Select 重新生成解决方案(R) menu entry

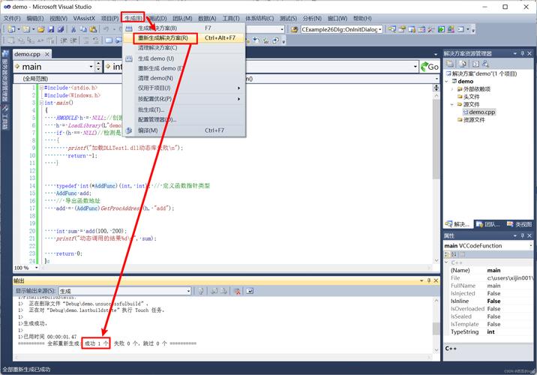pos(184,38)
